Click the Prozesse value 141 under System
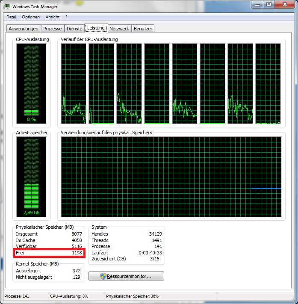Viewport: 298px width, 304px height. [x=158, y=246]
